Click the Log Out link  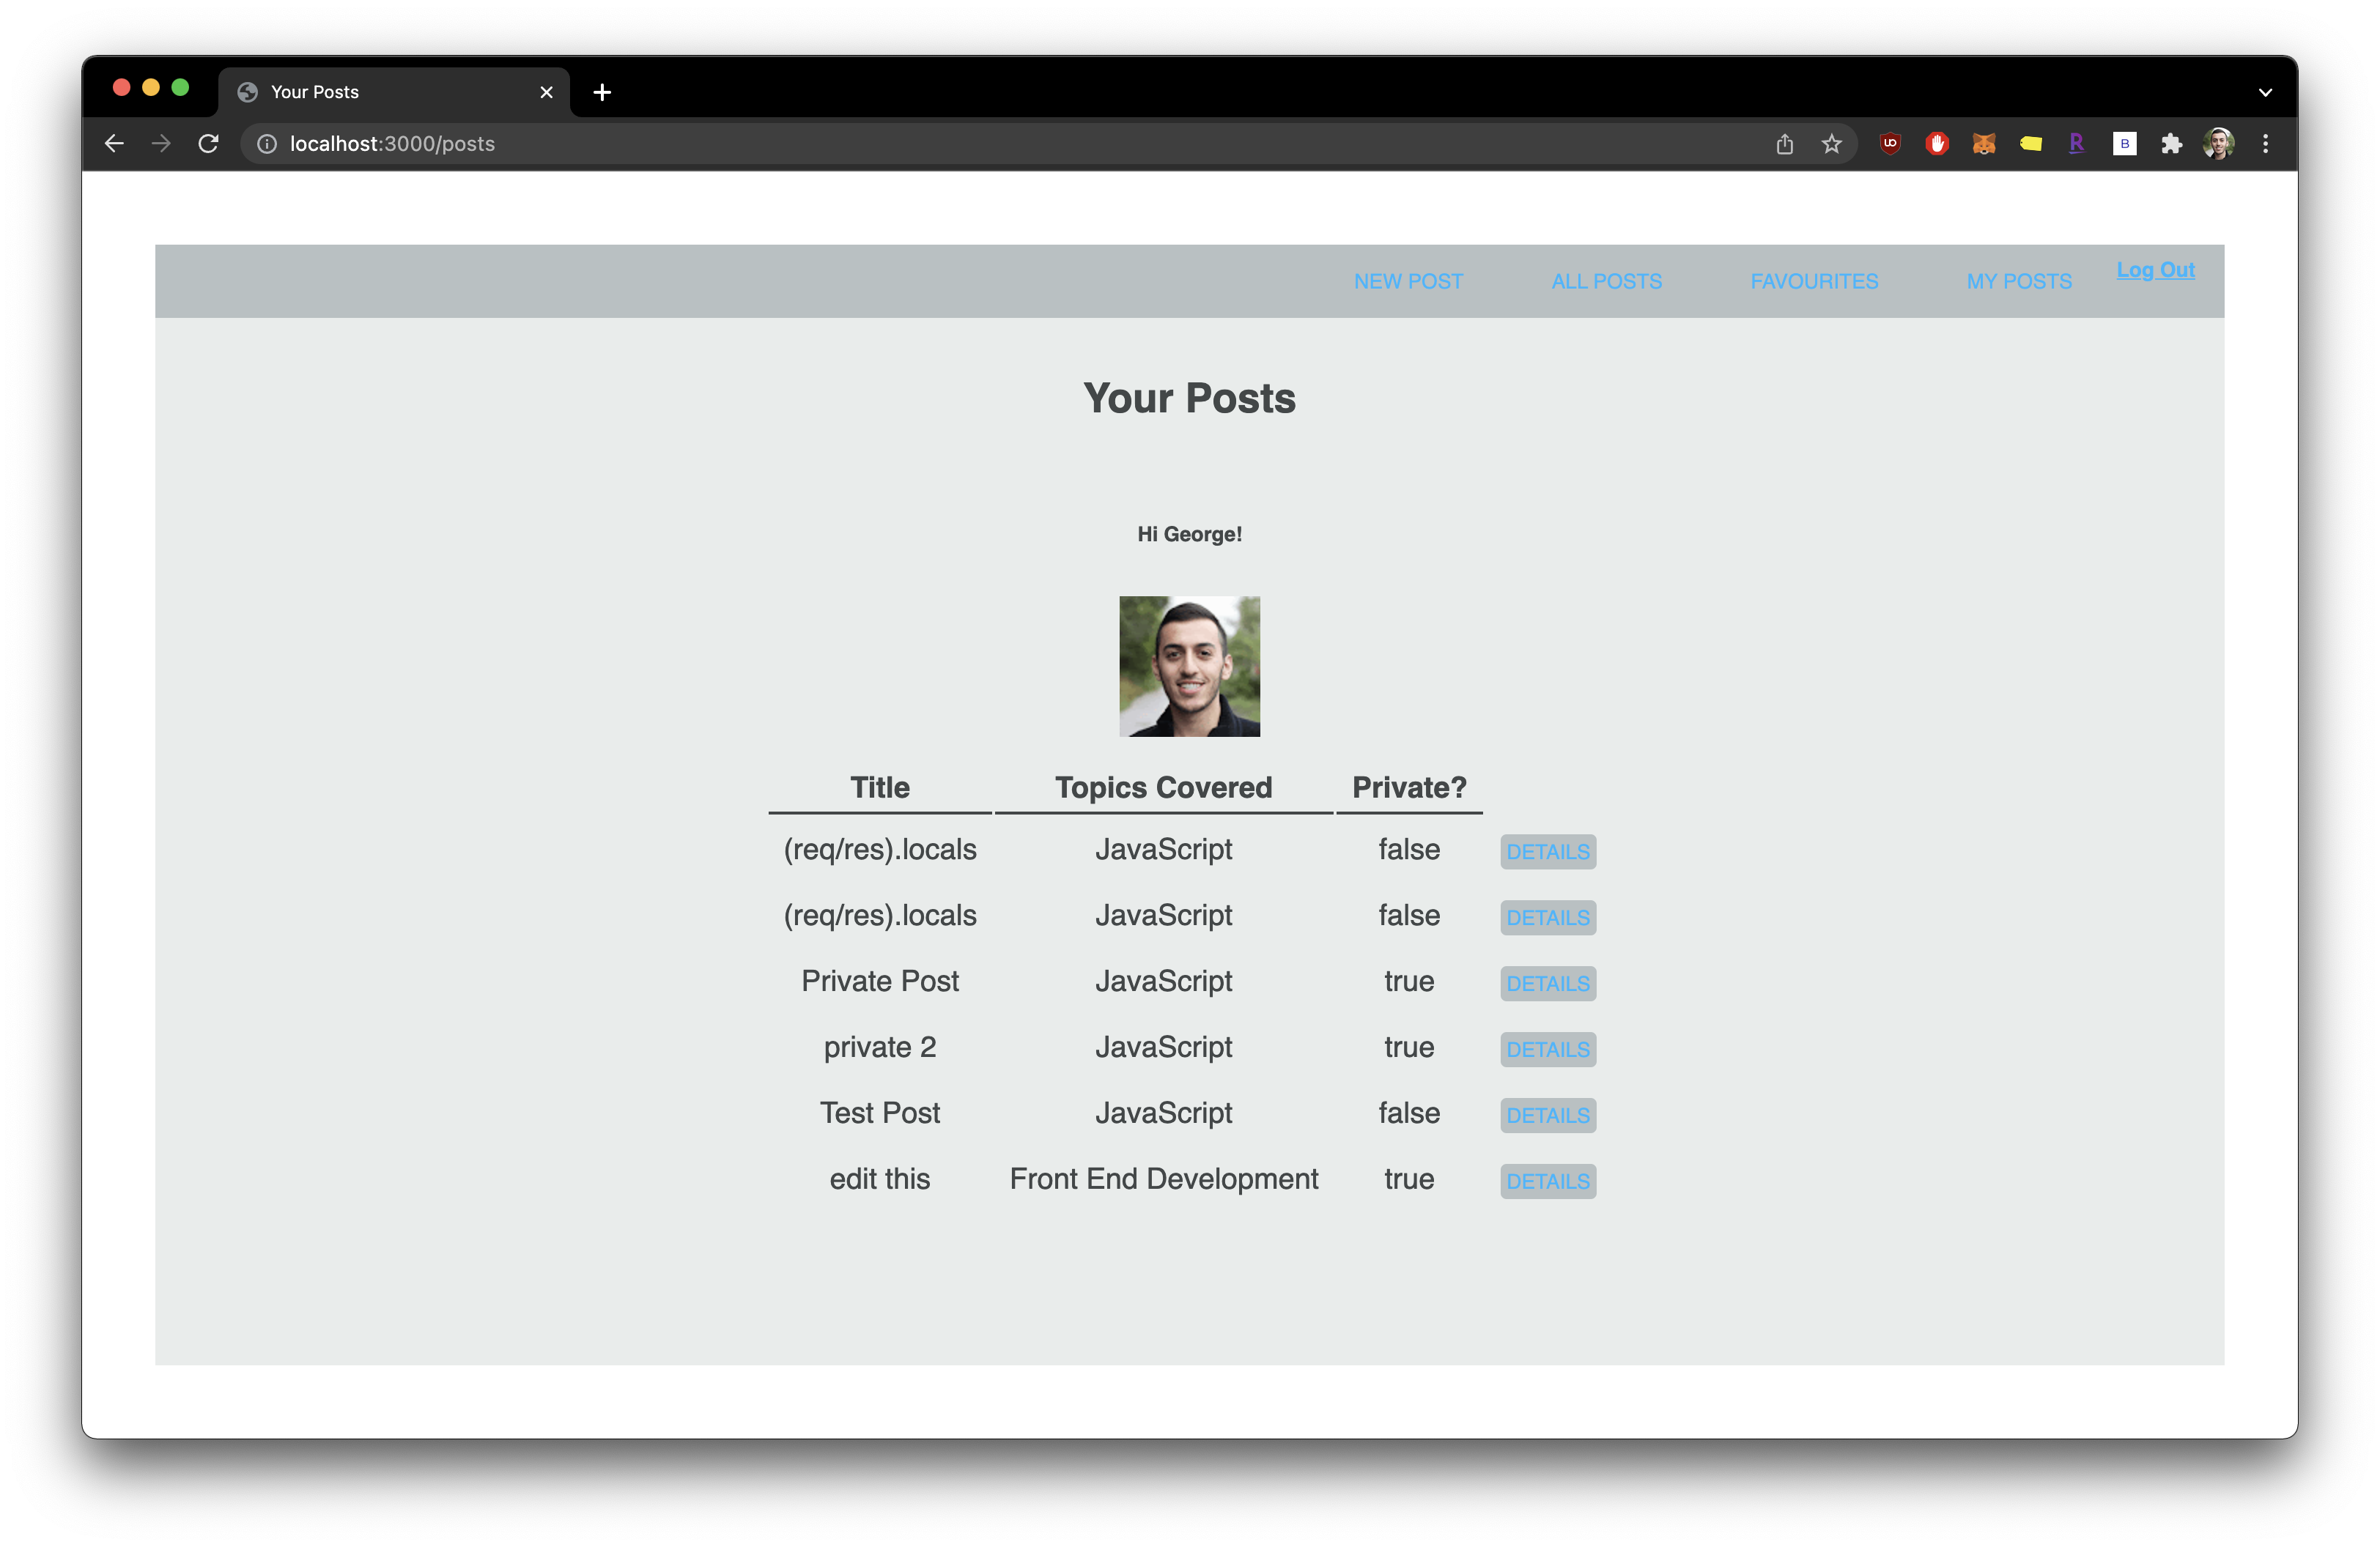2155,270
